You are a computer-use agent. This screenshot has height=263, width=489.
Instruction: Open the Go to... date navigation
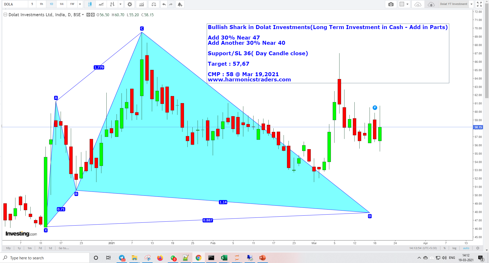point(64,248)
